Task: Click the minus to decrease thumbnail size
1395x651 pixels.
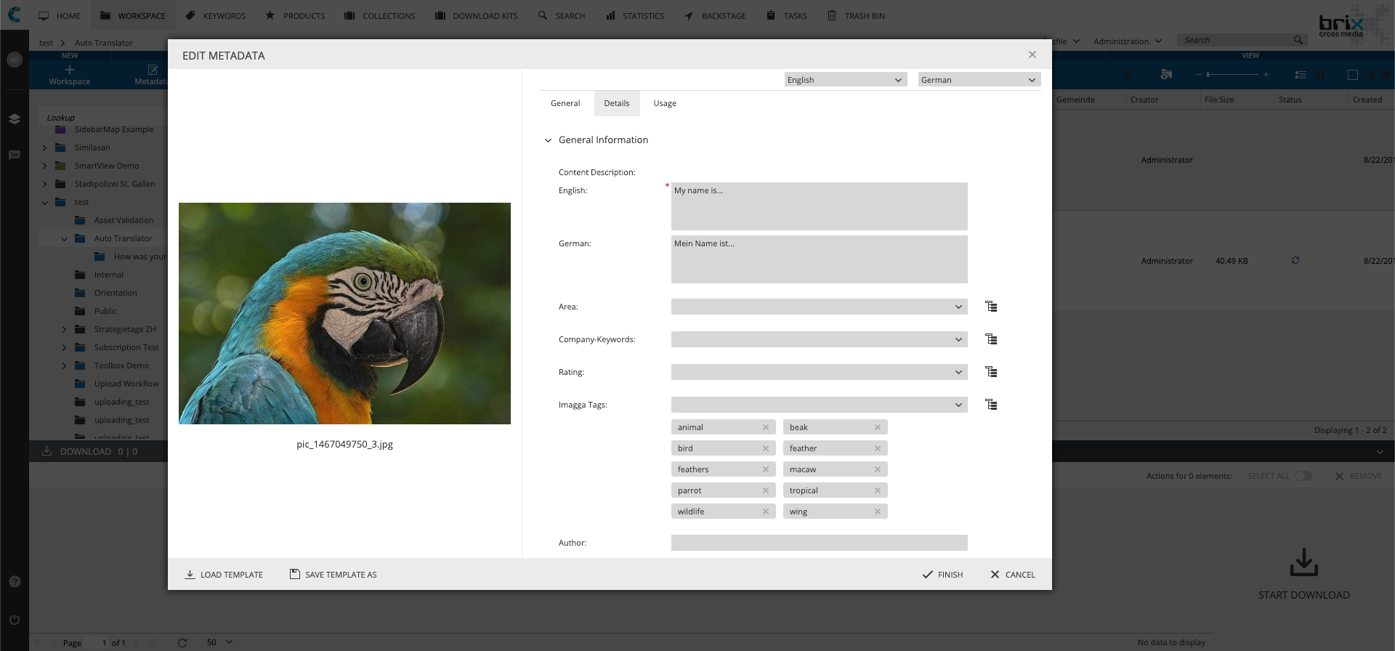Action: tap(1199, 74)
